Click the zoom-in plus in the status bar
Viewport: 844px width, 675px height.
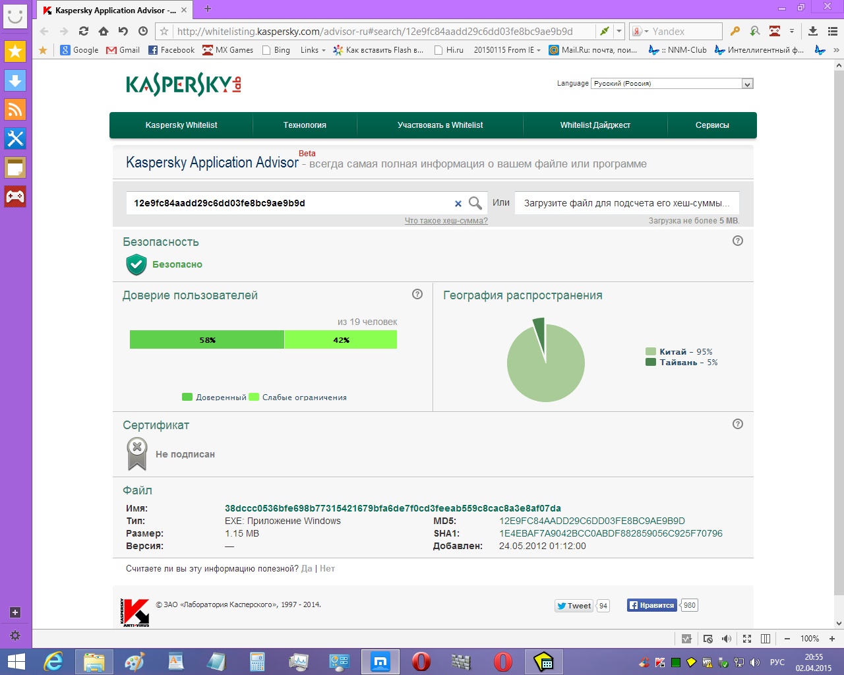[832, 639]
